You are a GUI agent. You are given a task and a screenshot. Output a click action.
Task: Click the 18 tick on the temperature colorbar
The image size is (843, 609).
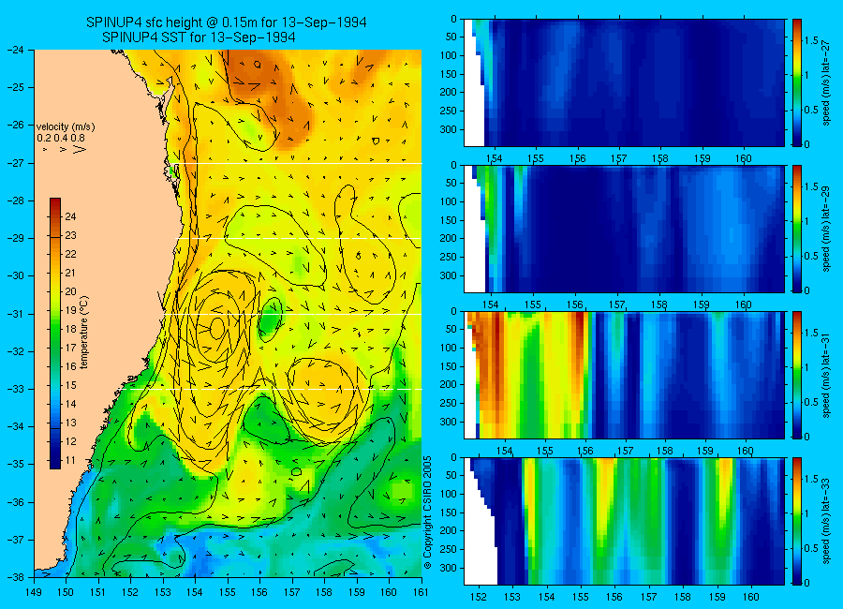pos(70,329)
